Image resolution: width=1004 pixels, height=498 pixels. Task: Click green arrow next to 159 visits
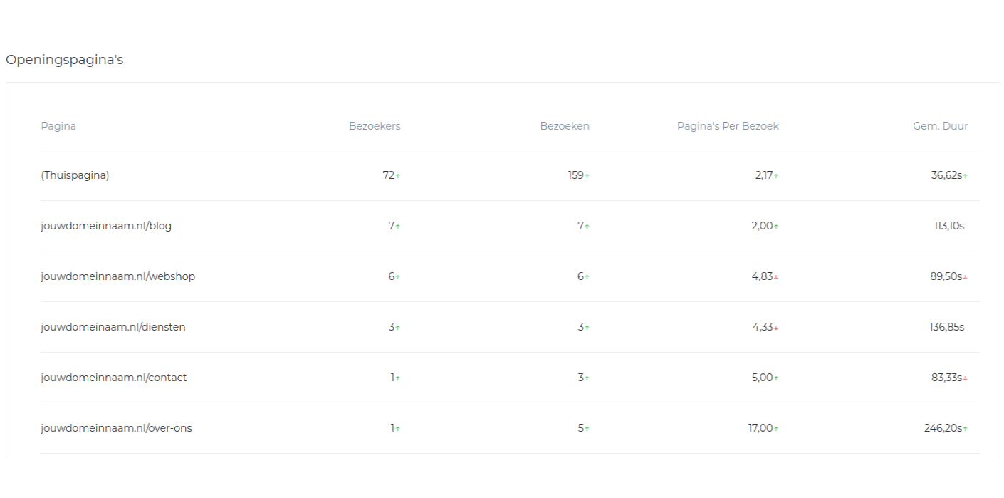tap(587, 176)
